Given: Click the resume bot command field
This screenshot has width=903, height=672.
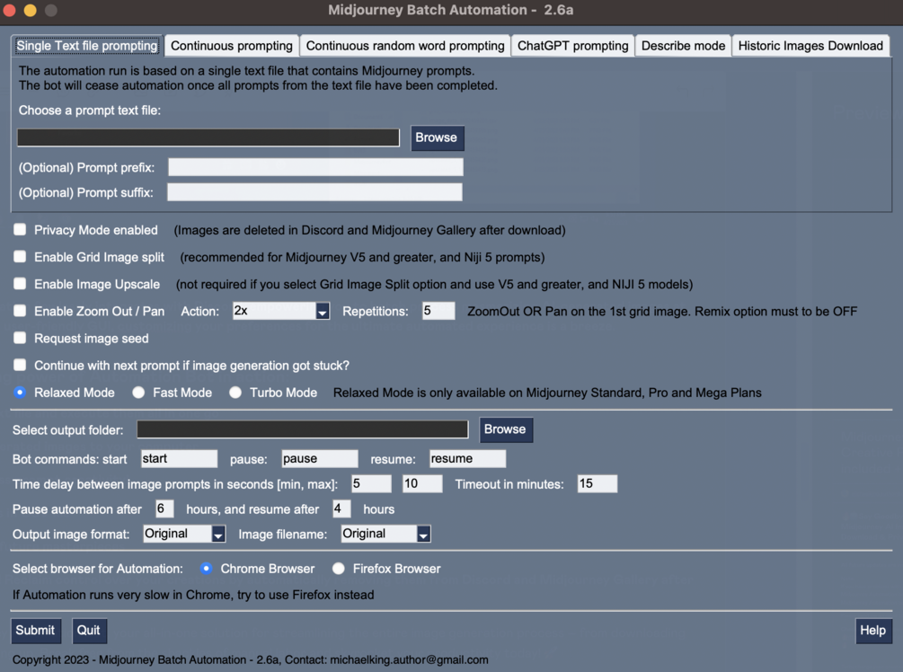Looking at the screenshot, I should point(467,458).
